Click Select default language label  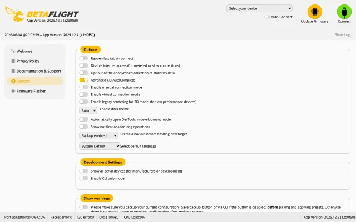tap(139, 146)
